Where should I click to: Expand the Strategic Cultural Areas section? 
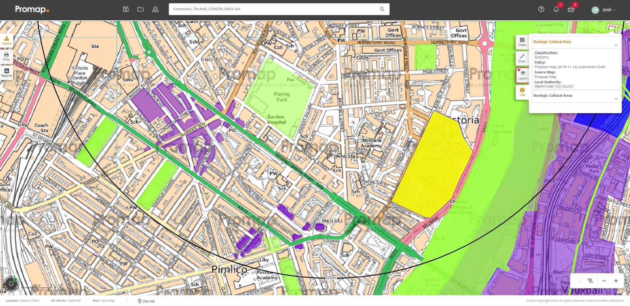click(616, 99)
